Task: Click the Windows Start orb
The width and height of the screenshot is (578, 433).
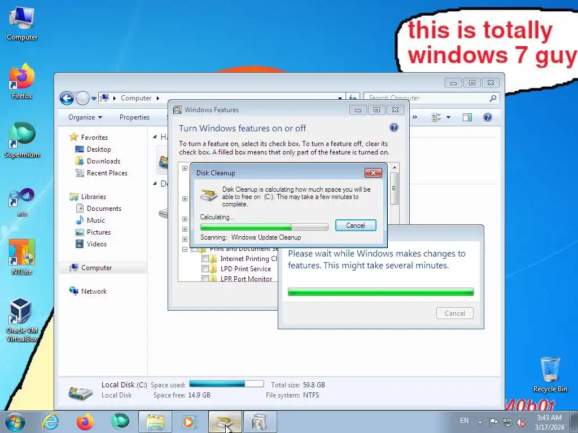Action: pos(15,422)
